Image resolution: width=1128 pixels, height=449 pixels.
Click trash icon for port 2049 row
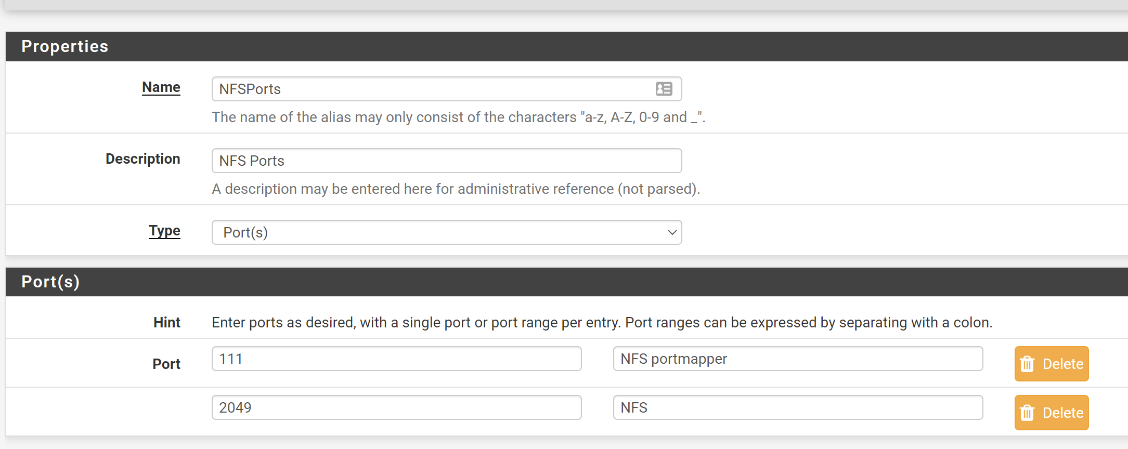(1027, 413)
